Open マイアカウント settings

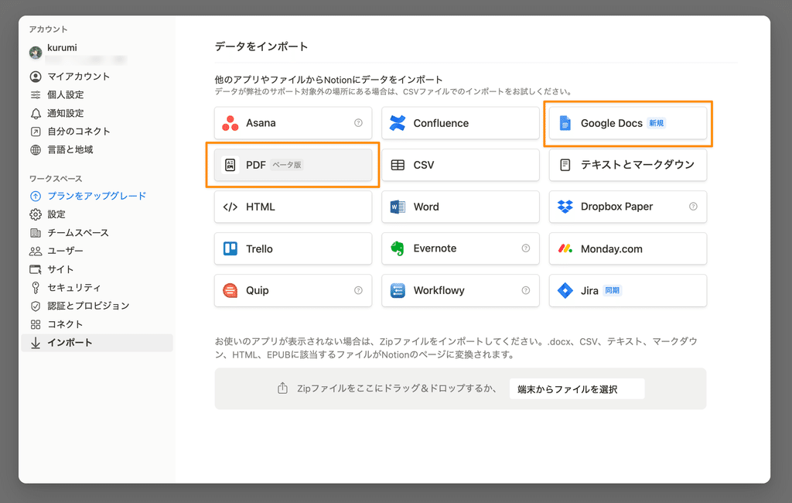coord(97,77)
